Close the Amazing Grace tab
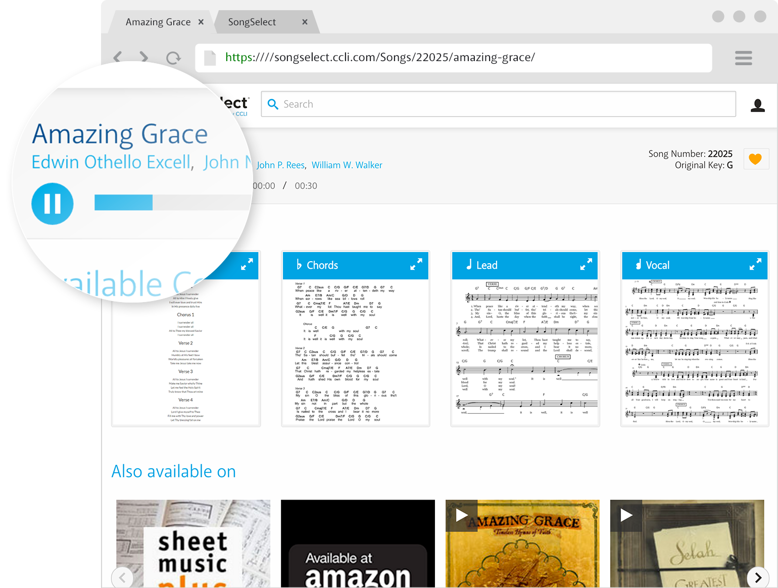Image resolution: width=778 pixels, height=588 pixels. (x=201, y=22)
